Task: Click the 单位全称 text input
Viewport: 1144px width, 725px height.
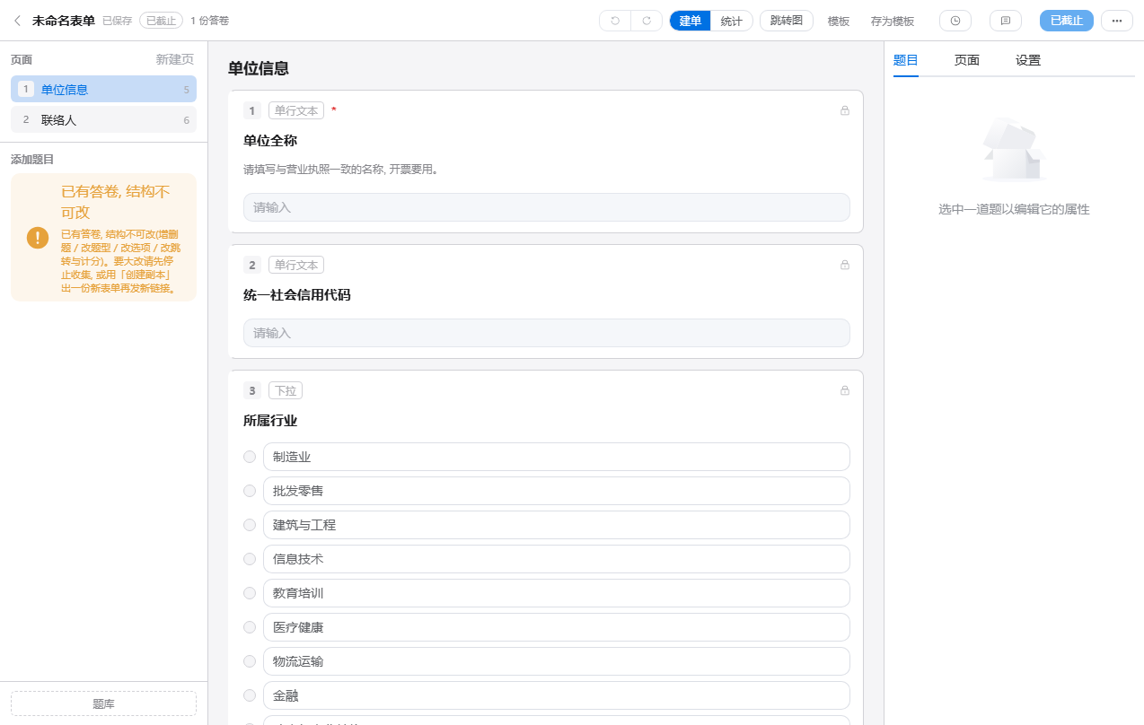Action: point(547,207)
